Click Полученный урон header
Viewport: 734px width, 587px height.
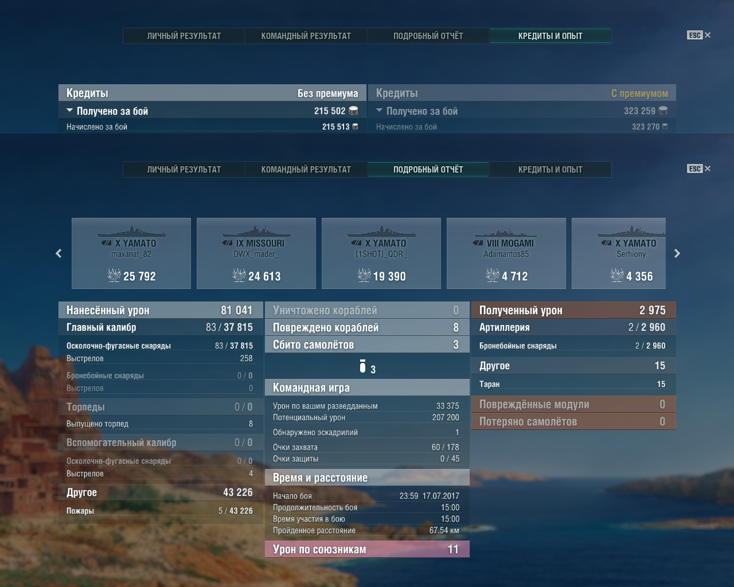point(573,310)
